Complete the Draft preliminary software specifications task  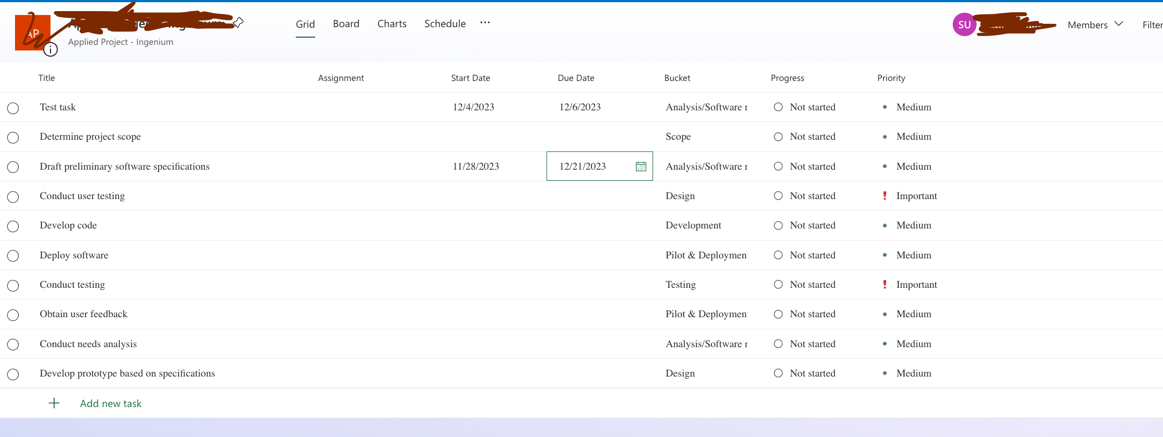click(13, 167)
